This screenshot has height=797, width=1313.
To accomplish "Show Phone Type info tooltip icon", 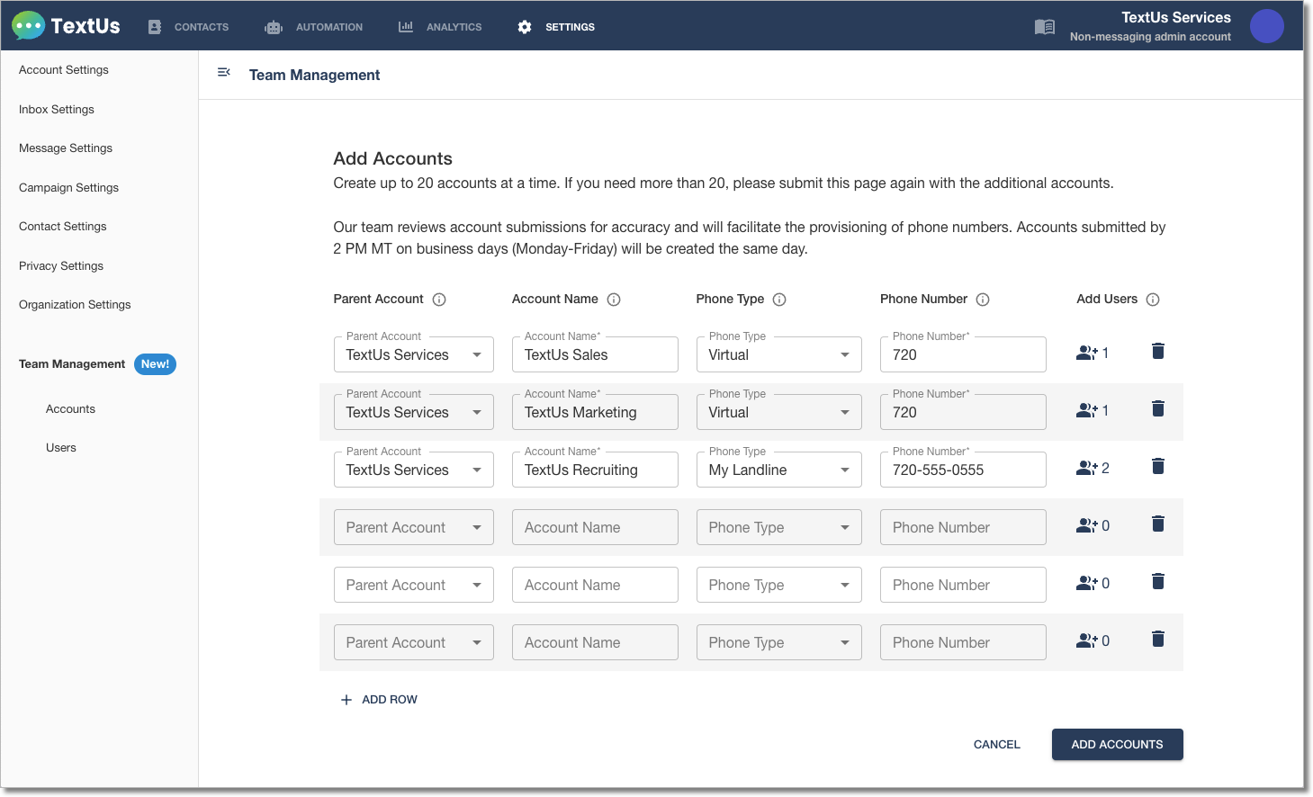I will click(779, 300).
